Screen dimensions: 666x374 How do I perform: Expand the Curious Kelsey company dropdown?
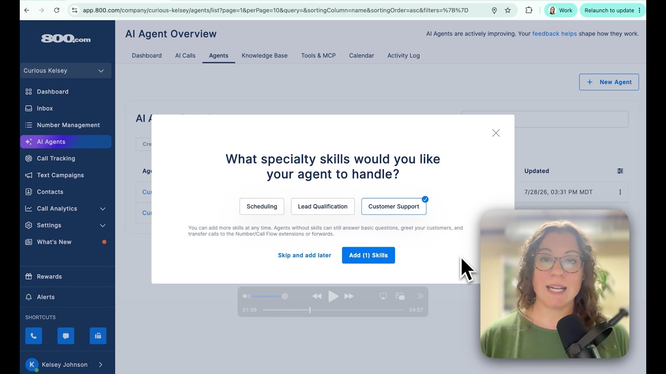point(65,71)
